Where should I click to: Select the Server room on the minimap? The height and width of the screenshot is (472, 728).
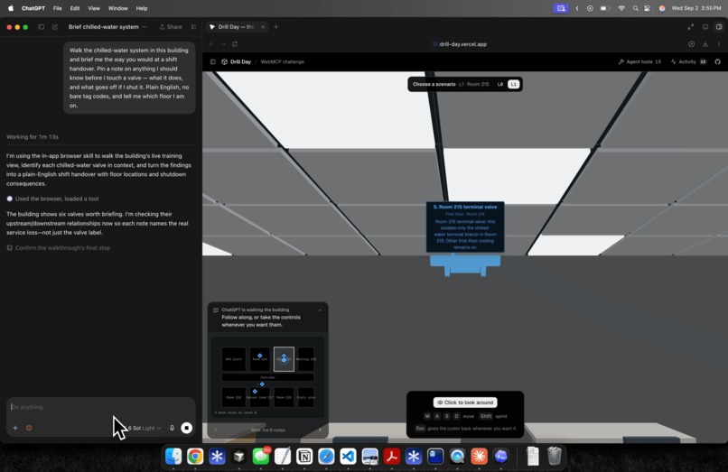[259, 397]
